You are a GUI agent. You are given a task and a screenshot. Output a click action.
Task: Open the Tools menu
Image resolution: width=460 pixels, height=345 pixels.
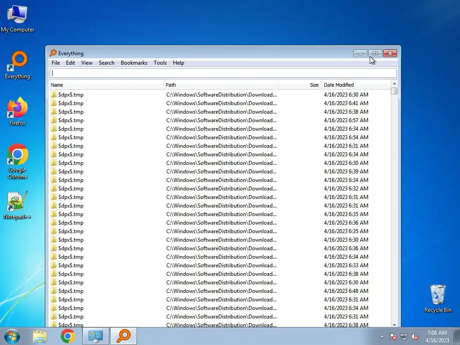[x=160, y=63]
